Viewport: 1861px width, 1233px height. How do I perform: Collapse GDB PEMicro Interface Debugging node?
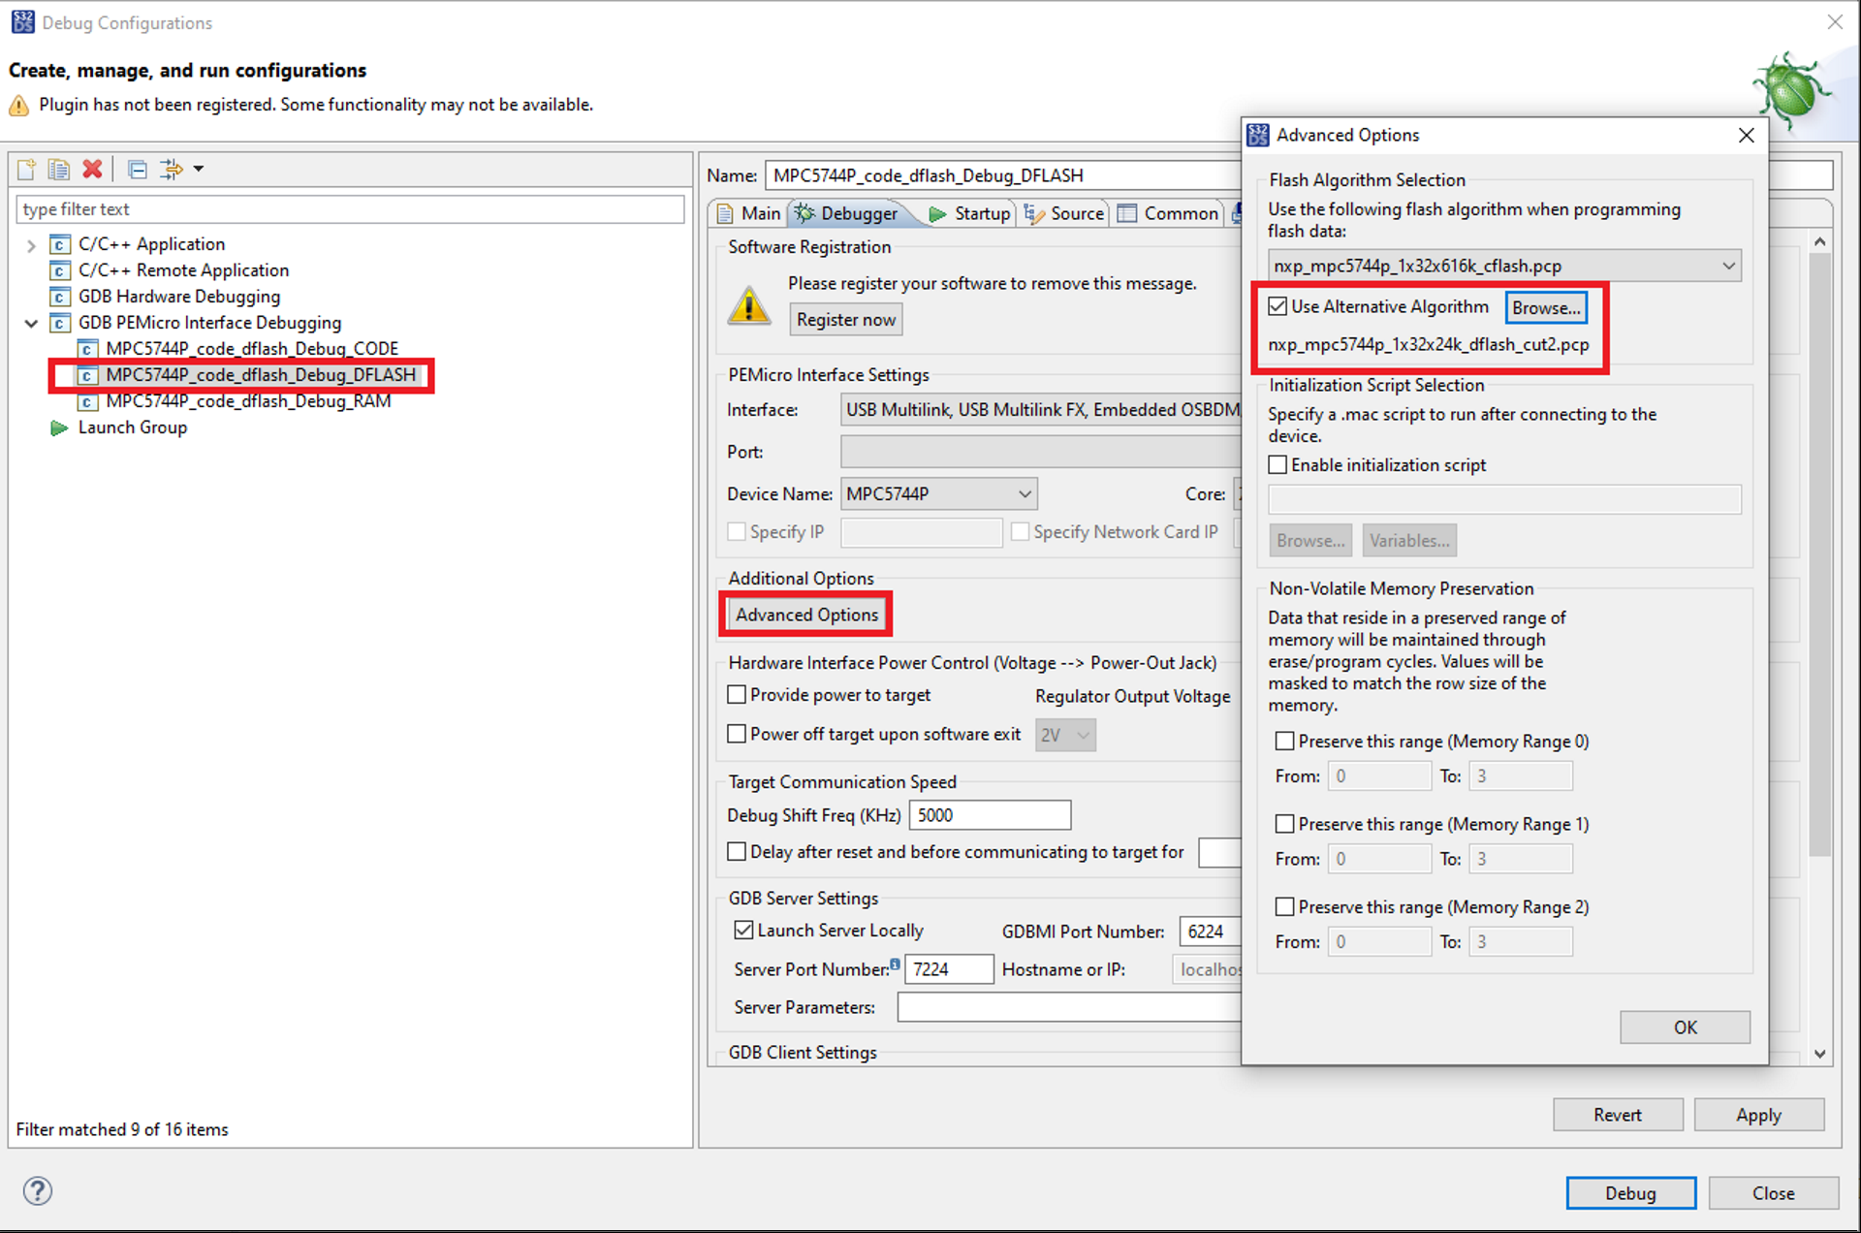(31, 323)
